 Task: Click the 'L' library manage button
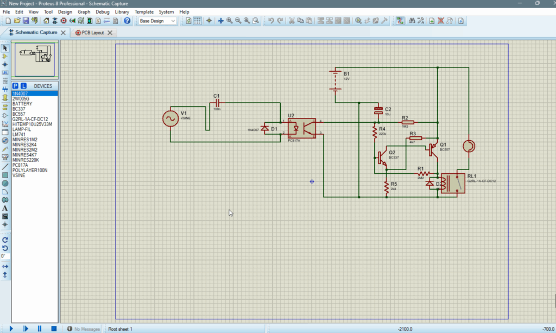pos(24,86)
